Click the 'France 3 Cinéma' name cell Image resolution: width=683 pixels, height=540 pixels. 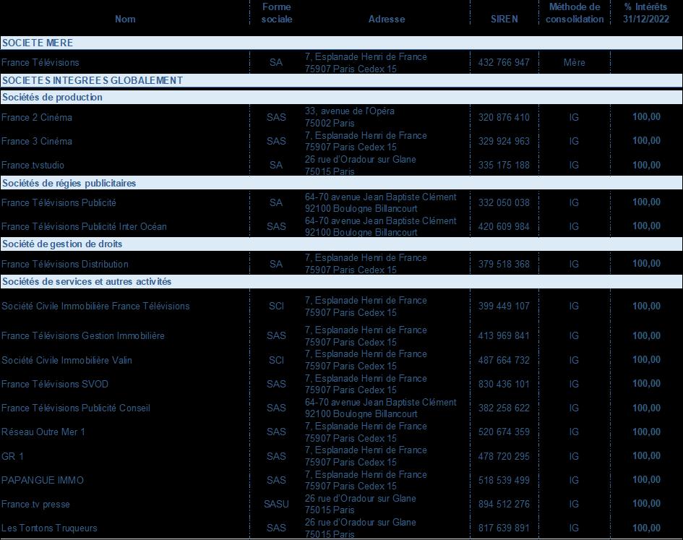pyautogui.click(x=37, y=142)
